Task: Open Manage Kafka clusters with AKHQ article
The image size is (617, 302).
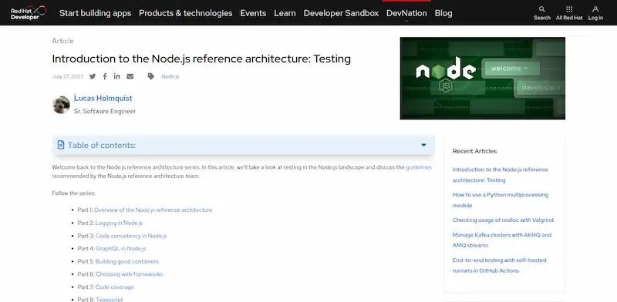Action: coord(502,240)
